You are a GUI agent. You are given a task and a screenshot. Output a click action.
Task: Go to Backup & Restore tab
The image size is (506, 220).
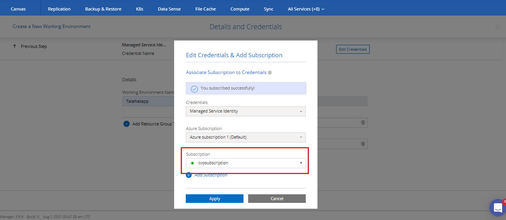pyautogui.click(x=103, y=9)
